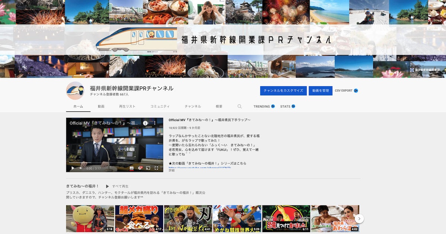
Task: Play the featured Official MV video
Action: pyautogui.click(x=73, y=168)
